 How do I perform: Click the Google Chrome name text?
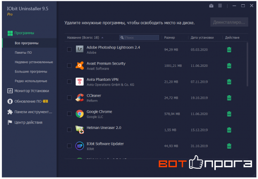click(x=99, y=112)
